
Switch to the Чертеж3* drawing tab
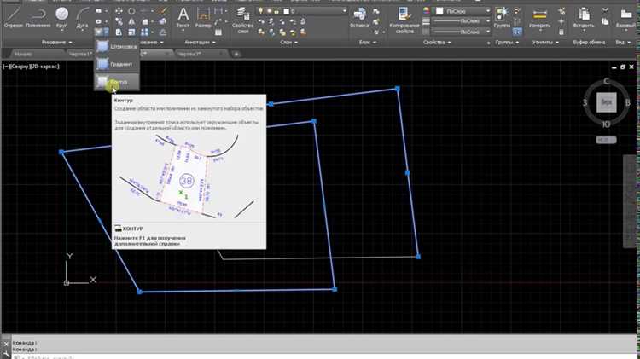tap(201, 54)
